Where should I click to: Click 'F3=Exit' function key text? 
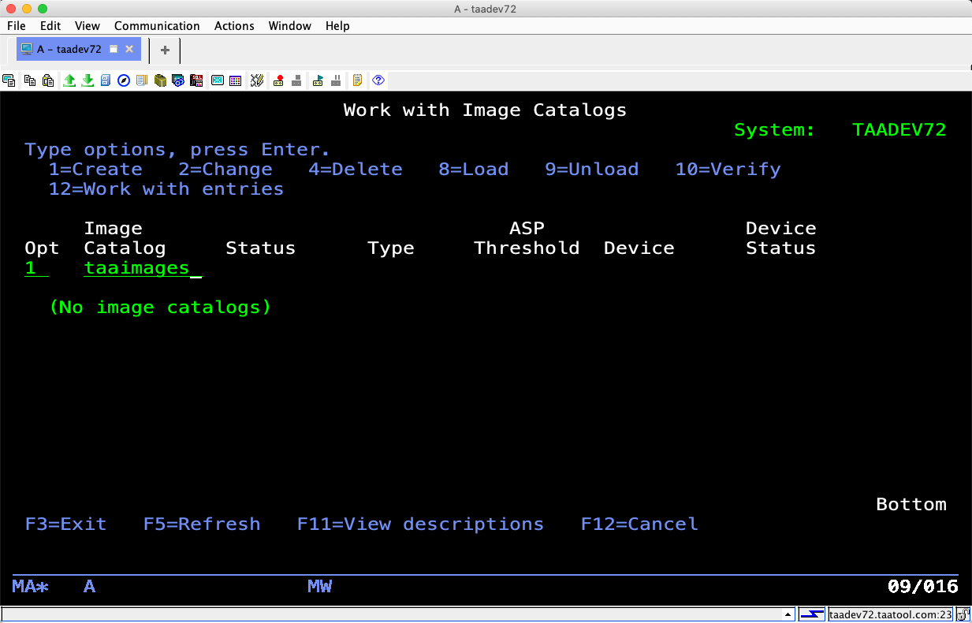click(x=65, y=524)
